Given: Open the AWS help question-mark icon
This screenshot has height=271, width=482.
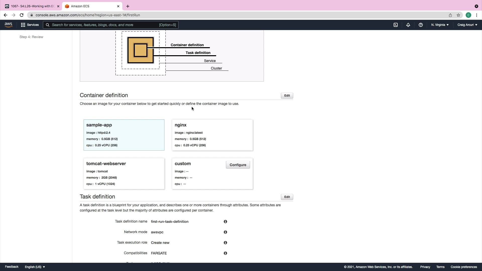Looking at the screenshot, I should point(421,25).
